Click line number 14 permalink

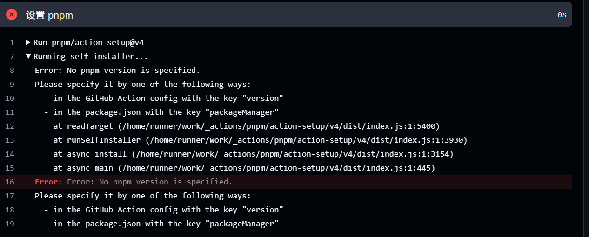[x=10, y=154]
